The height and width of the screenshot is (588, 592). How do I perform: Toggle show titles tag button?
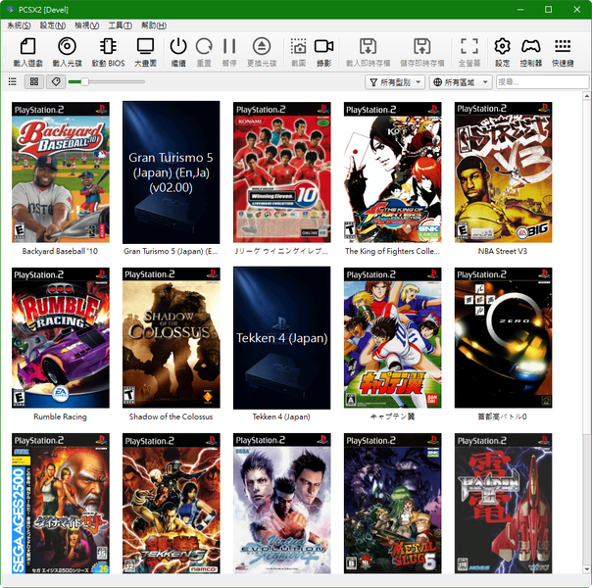(56, 82)
